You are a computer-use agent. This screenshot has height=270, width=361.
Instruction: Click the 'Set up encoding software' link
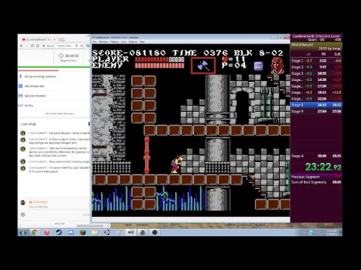coord(40,76)
